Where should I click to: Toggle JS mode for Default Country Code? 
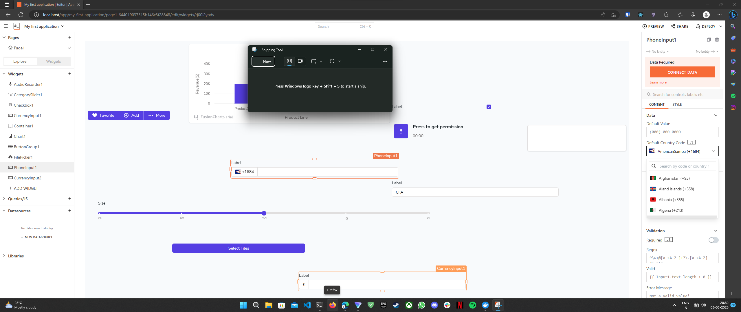[x=691, y=142]
